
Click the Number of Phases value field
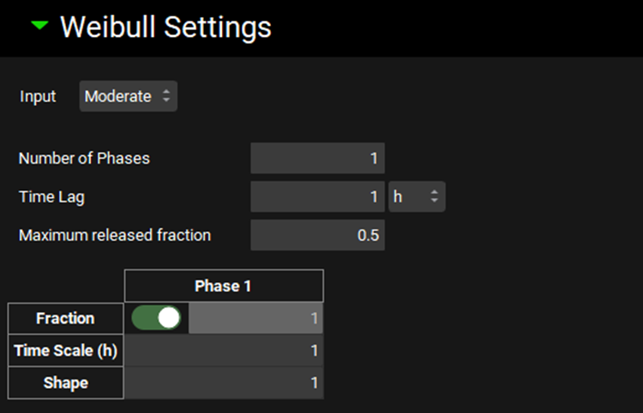pyautogui.click(x=317, y=159)
